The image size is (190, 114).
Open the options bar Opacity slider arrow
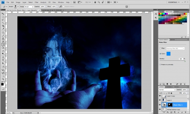click(46, 7)
